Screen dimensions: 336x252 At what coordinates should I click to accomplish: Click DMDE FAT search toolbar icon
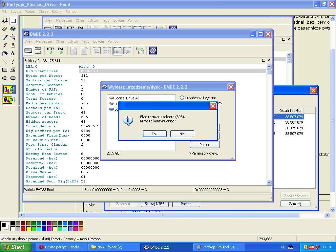coord(61,51)
